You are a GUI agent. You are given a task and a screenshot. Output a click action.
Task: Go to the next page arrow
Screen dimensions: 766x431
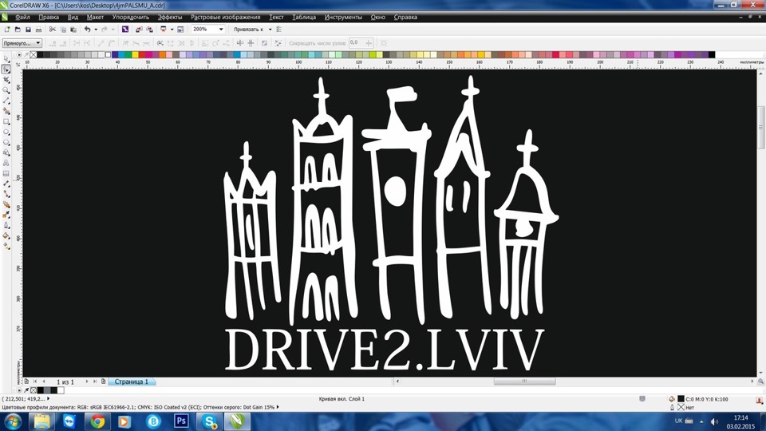87,382
